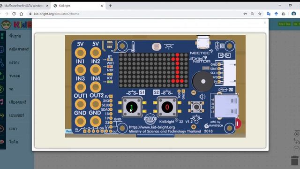Image resolution: width=300 pixels, height=169 pixels.
Task: Click the workspace trash can
Action: (295, 161)
